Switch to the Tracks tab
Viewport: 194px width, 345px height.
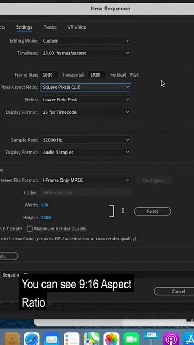(x=50, y=27)
